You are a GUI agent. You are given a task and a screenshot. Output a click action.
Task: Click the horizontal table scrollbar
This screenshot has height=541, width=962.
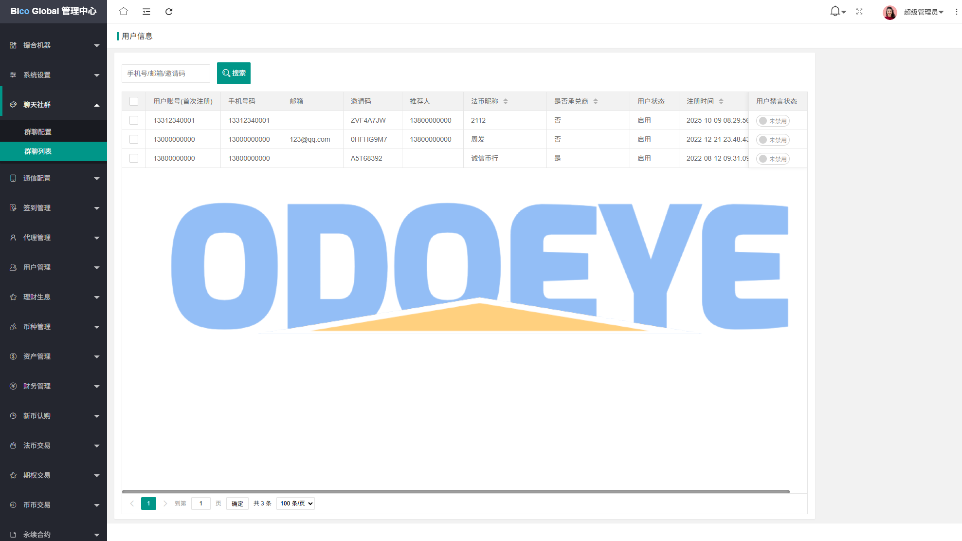pos(455,492)
